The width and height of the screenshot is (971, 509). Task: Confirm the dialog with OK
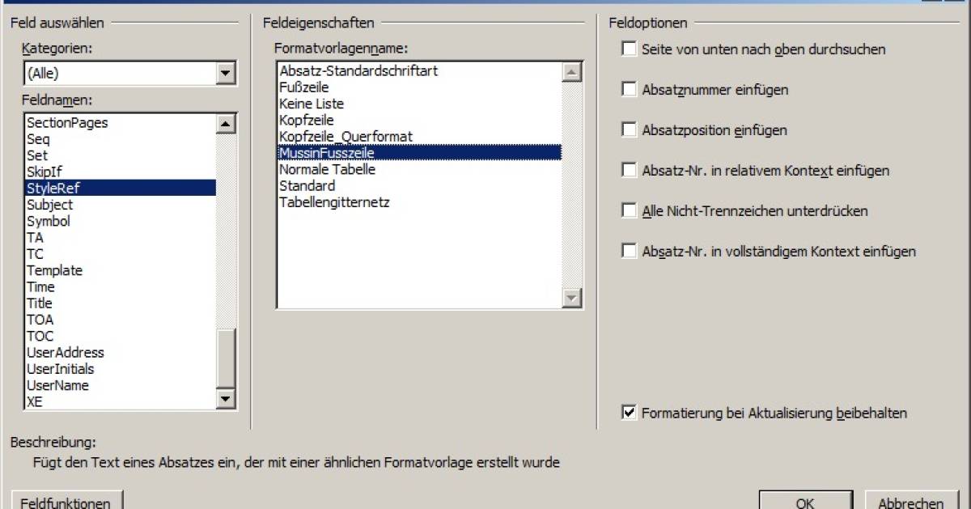804,502
